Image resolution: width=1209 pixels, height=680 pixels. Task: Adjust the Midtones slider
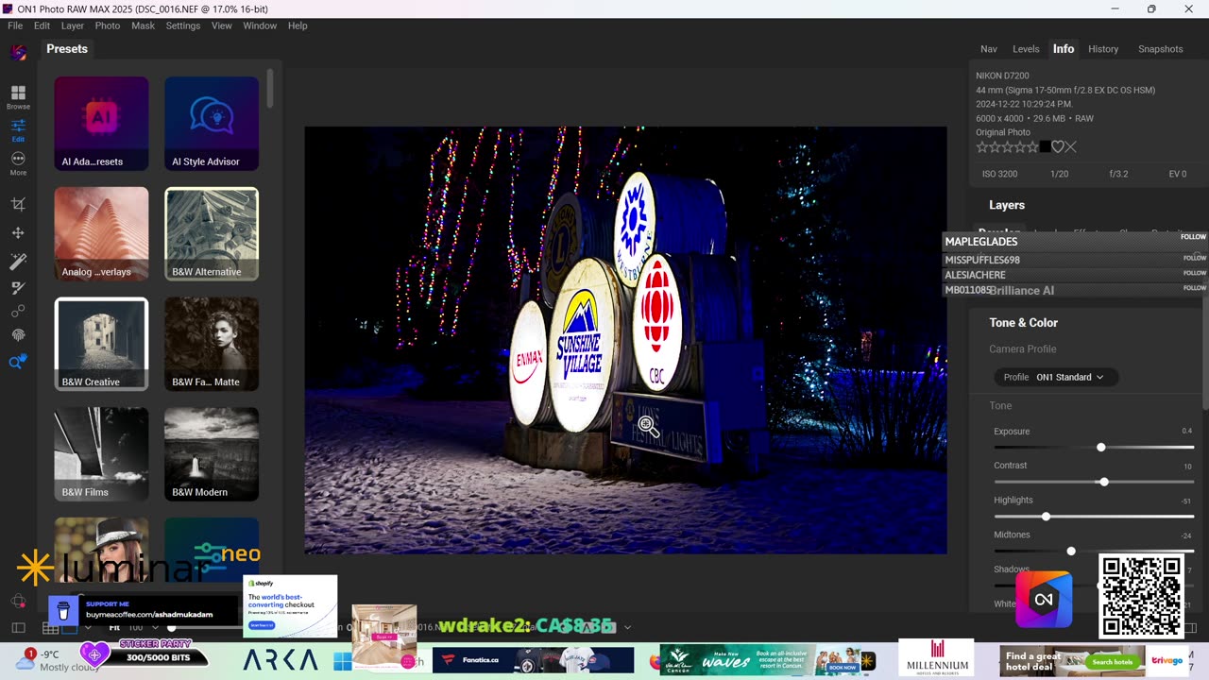(1070, 551)
